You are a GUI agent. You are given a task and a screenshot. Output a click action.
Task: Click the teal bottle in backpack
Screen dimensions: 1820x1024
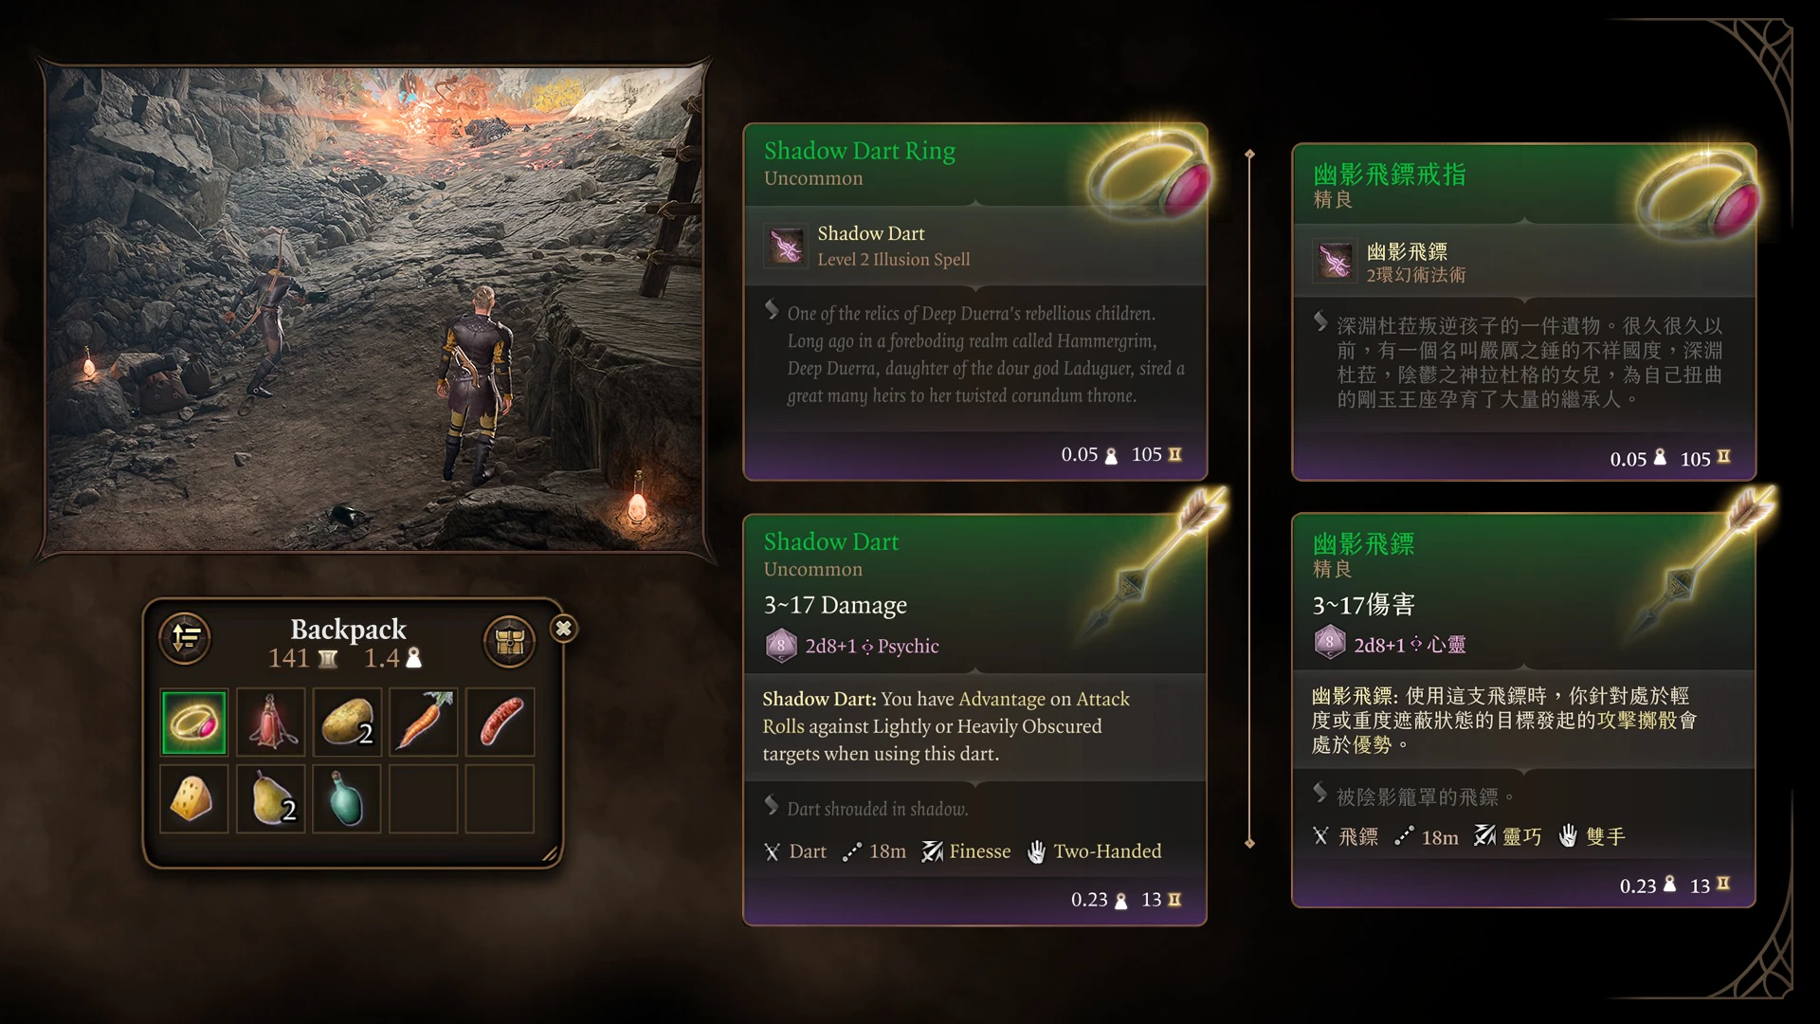click(x=347, y=798)
